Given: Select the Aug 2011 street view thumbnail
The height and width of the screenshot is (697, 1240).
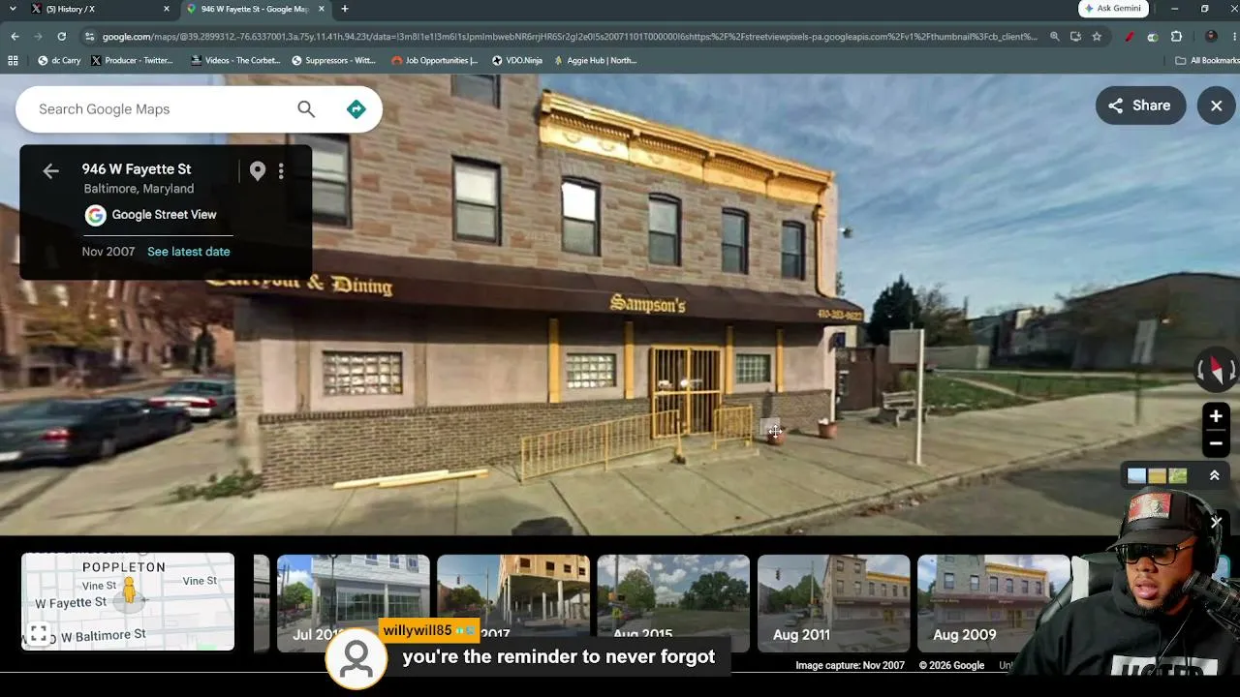Looking at the screenshot, I should (833, 603).
